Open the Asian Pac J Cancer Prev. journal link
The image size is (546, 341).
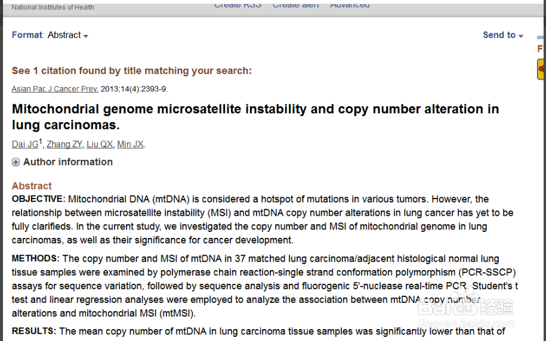(55, 89)
